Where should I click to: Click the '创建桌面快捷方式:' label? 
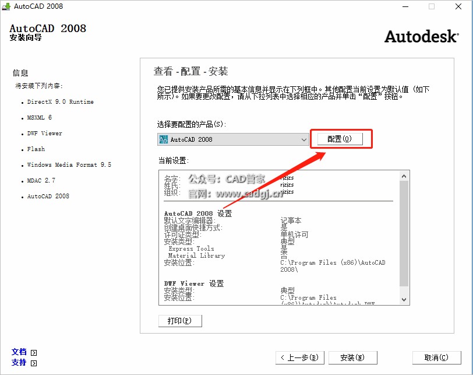coord(193,227)
